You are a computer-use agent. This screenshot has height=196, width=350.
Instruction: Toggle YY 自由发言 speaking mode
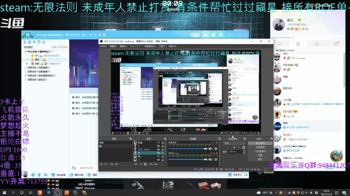(59, 175)
